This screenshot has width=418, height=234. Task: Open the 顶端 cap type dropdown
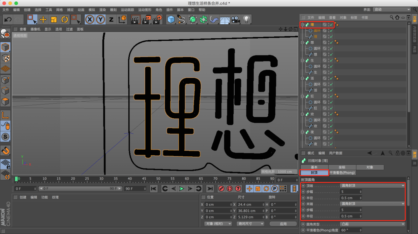point(372,186)
